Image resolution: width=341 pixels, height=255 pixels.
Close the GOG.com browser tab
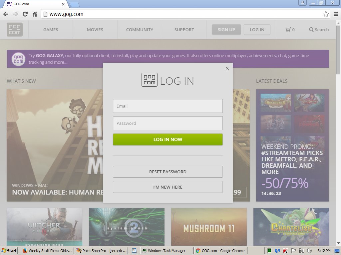coord(63,4)
